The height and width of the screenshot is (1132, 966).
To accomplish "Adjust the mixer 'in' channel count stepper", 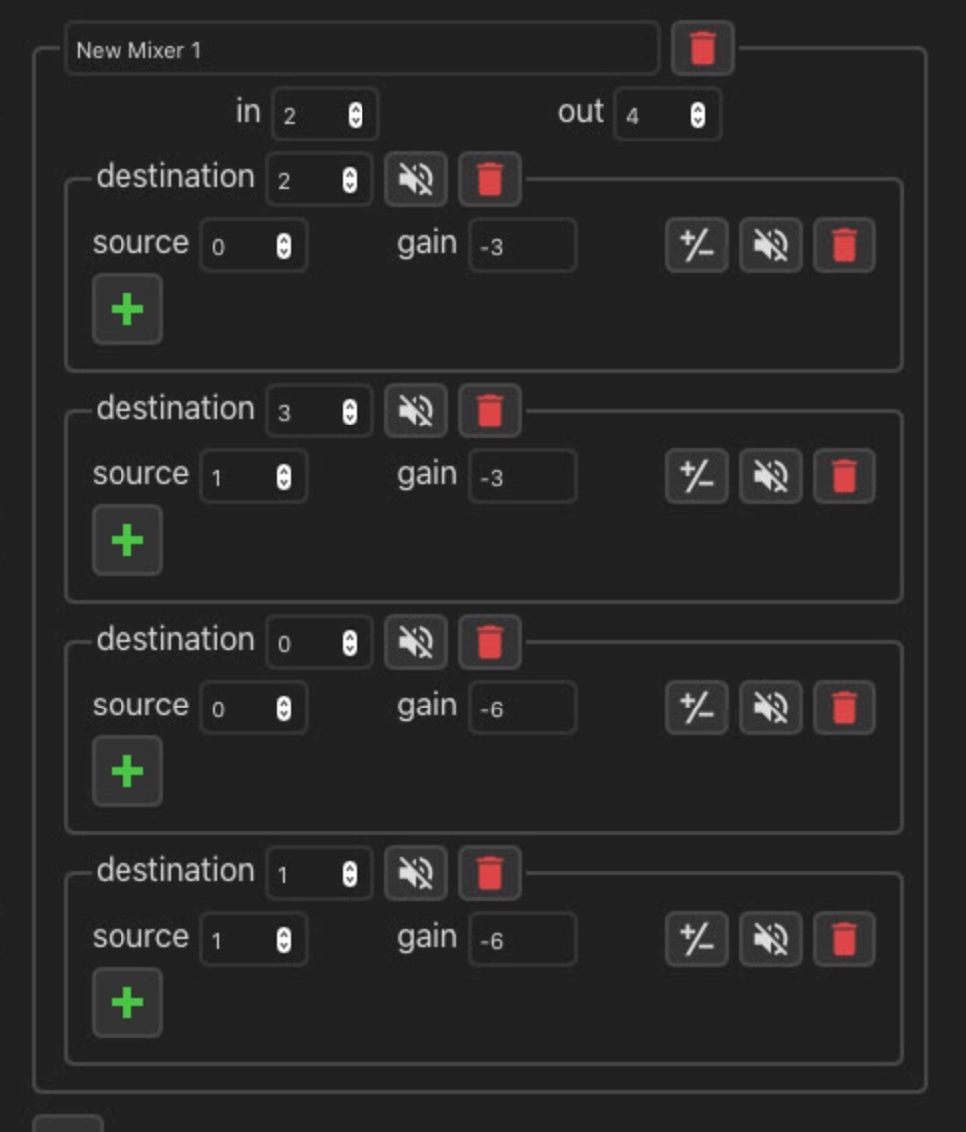I will 355,114.
